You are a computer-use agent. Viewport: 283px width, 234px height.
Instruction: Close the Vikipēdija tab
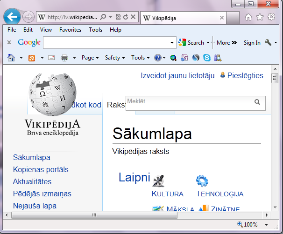(x=222, y=18)
